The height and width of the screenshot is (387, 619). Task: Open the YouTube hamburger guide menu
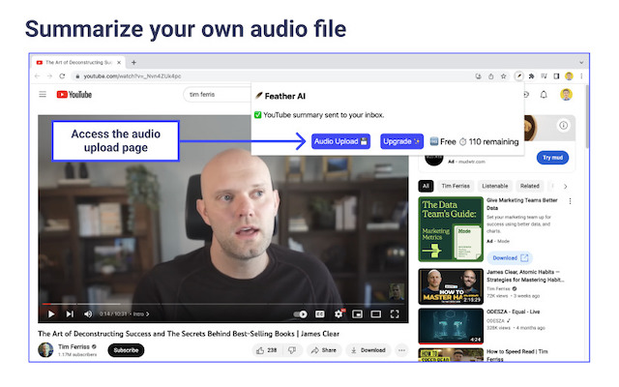[x=43, y=95]
